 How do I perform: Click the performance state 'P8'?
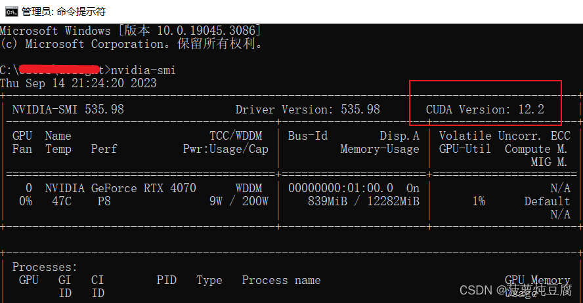click(104, 201)
